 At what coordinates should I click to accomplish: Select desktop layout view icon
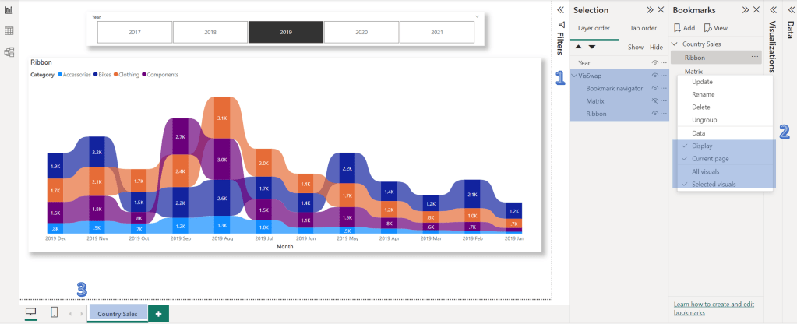(x=30, y=313)
